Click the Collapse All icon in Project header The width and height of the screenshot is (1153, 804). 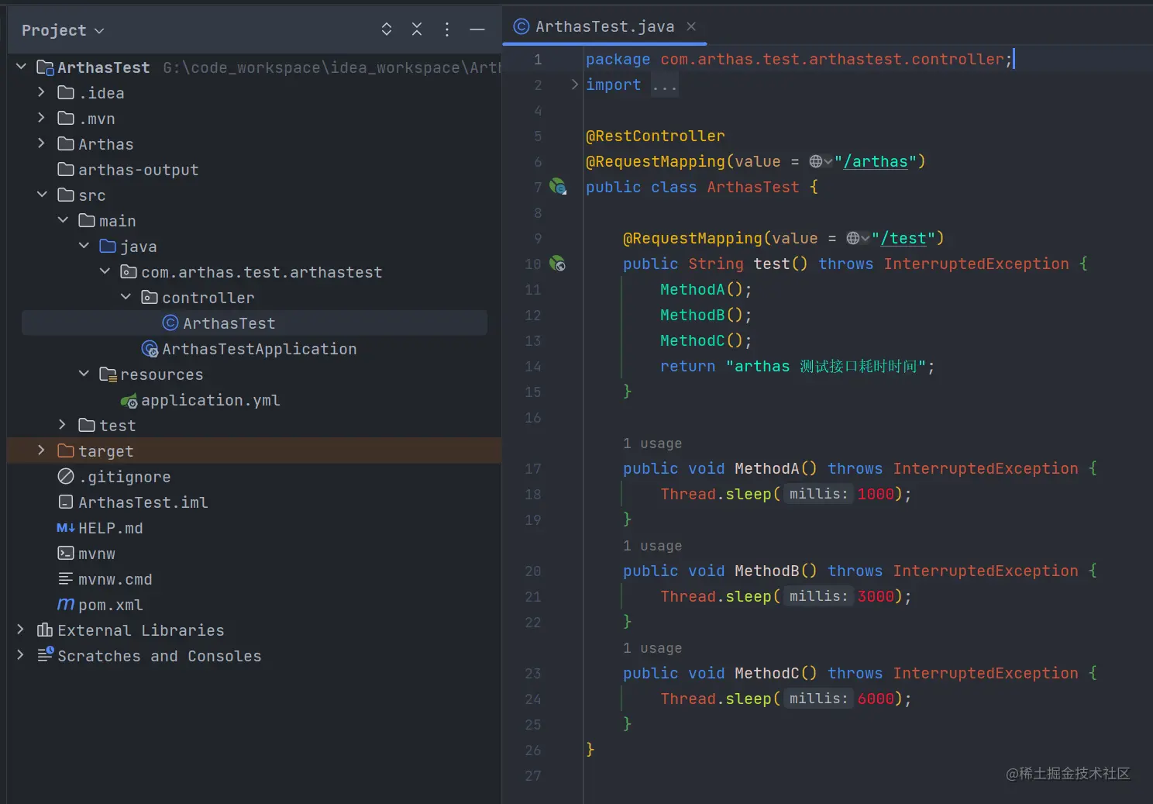click(x=417, y=29)
